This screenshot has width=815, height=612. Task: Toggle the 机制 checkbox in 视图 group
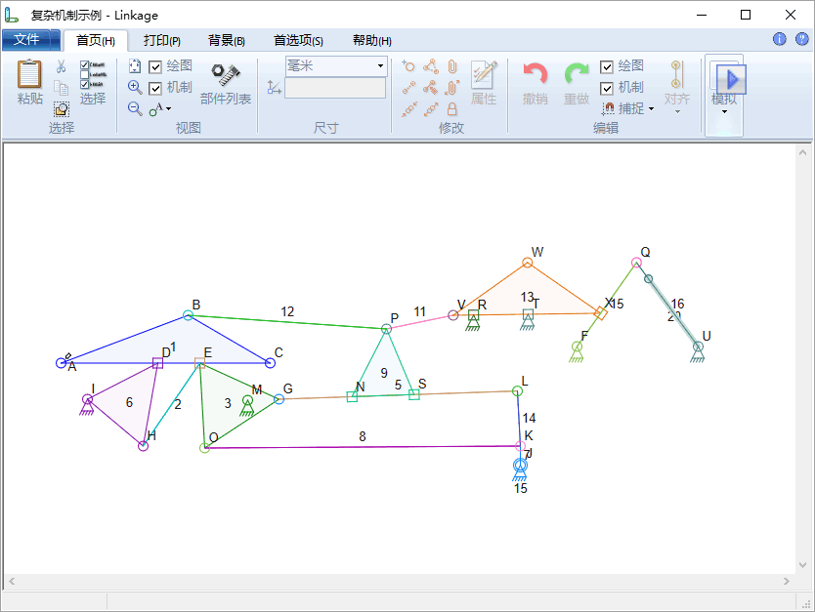tap(155, 89)
